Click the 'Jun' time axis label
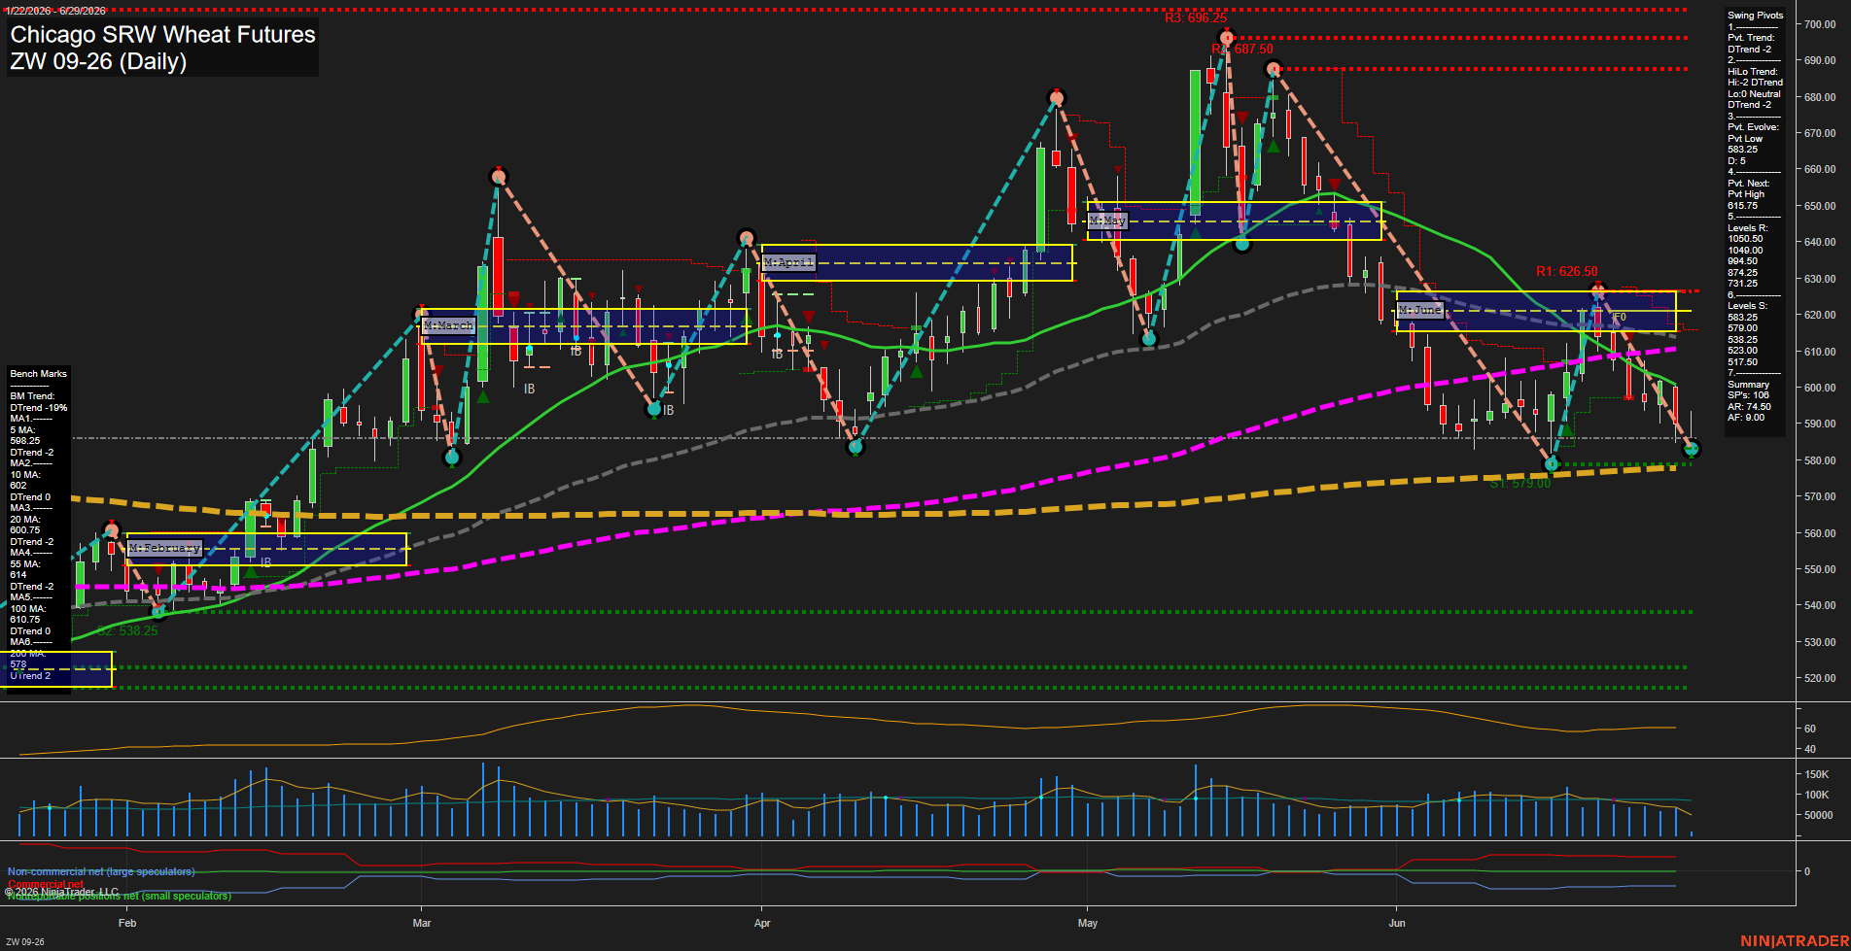This screenshot has height=951, width=1851. [x=1397, y=923]
